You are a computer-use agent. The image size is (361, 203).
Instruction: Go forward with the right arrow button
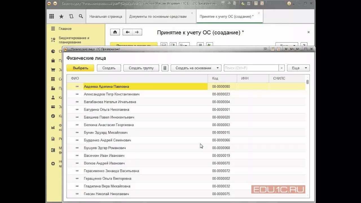(x=137, y=32)
